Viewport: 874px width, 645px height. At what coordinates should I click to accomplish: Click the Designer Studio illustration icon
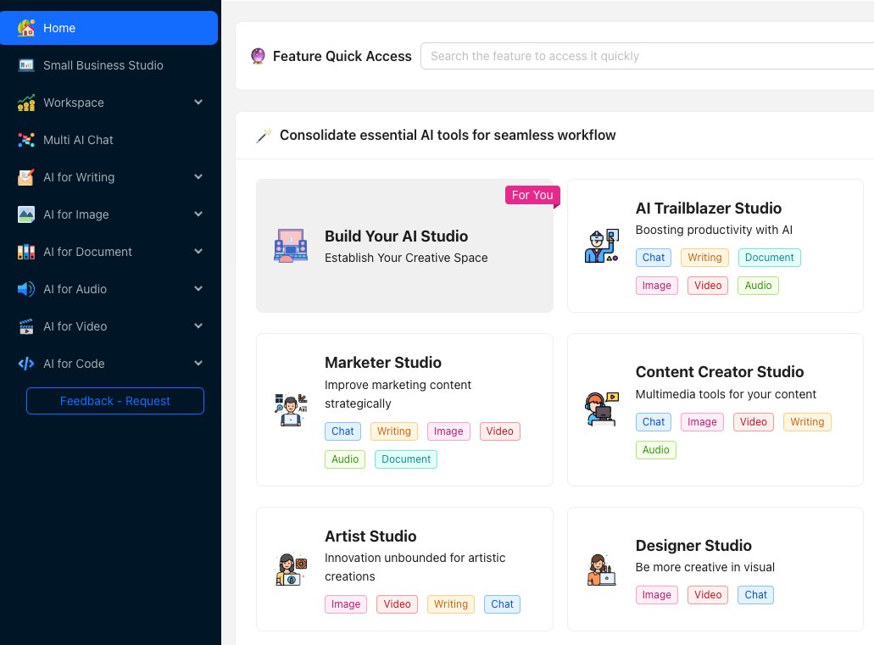601,570
